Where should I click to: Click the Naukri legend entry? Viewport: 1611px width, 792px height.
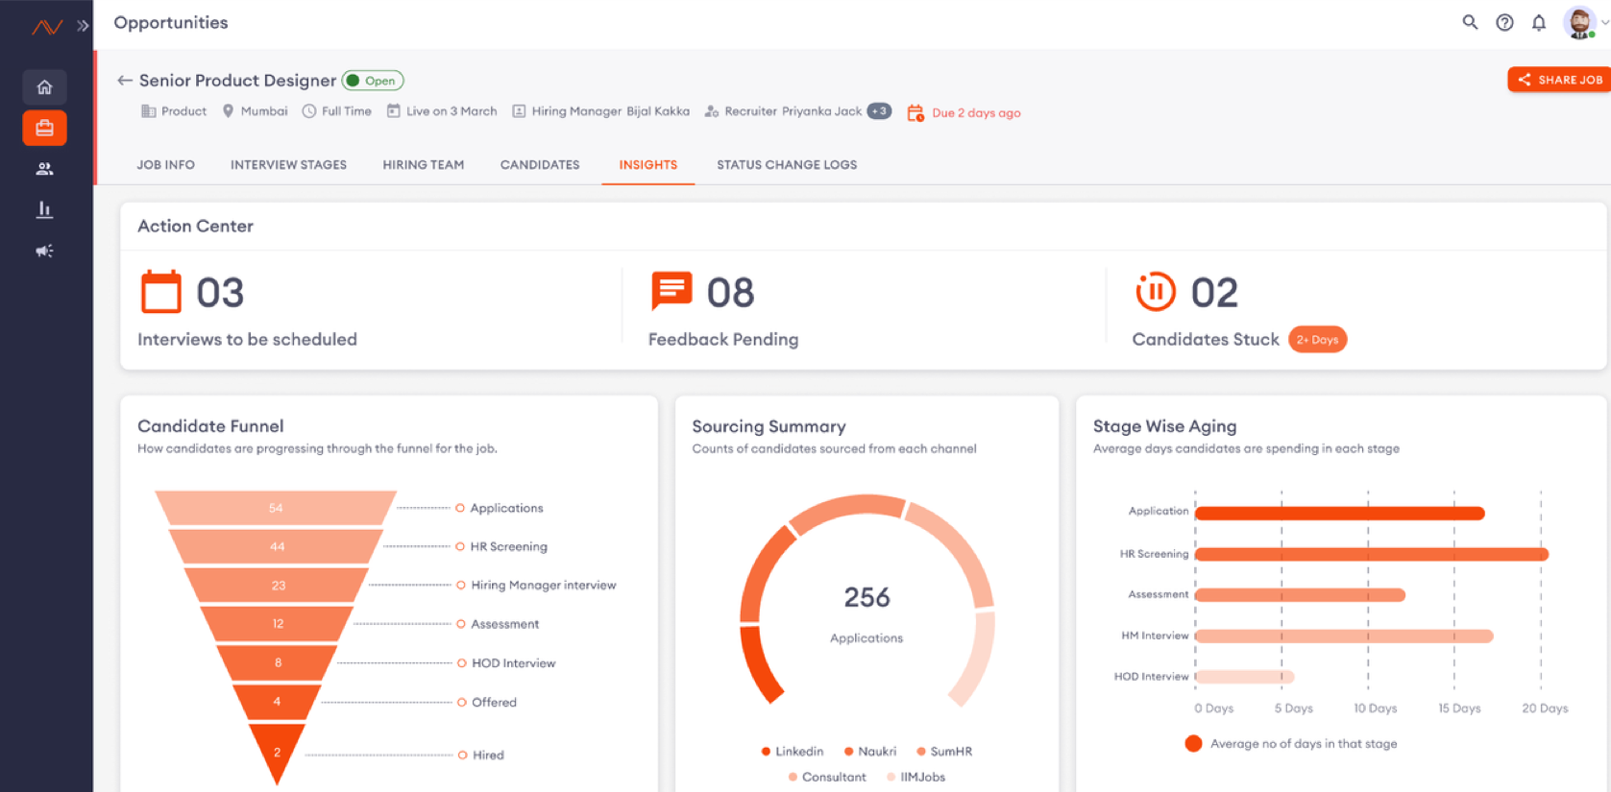click(x=870, y=752)
